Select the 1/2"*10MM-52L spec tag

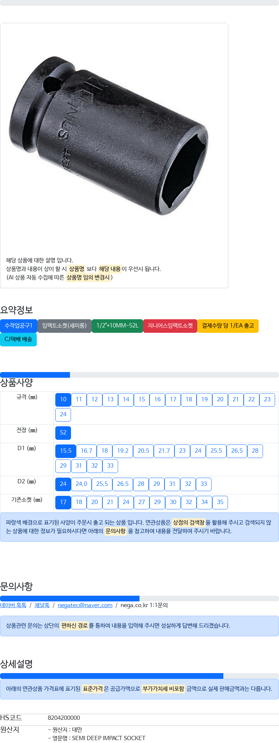117,326
